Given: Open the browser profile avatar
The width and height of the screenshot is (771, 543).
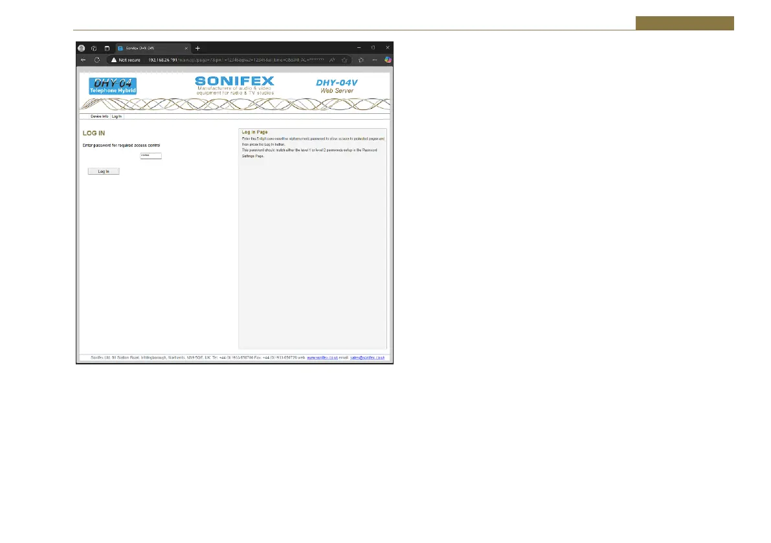Looking at the screenshot, I should click(82, 48).
